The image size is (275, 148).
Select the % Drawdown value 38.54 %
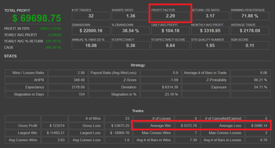[131, 31]
